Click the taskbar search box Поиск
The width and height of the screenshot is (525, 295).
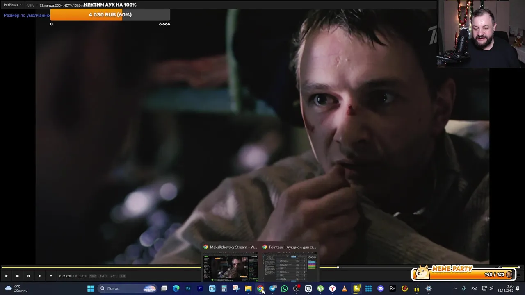point(128,288)
